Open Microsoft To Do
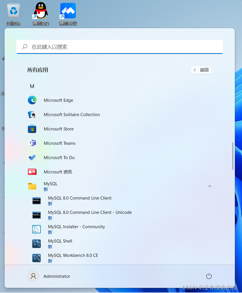This screenshot has height=293, width=242. tap(59, 157)
